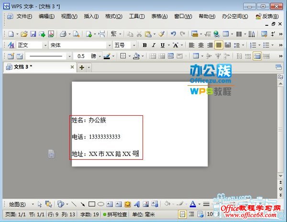
Task: Expand the font size dropdown 五号
Action: pos(134,45)
